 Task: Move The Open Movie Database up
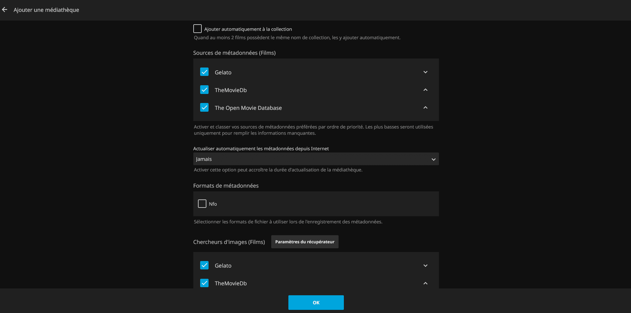(x=425, y=108)
